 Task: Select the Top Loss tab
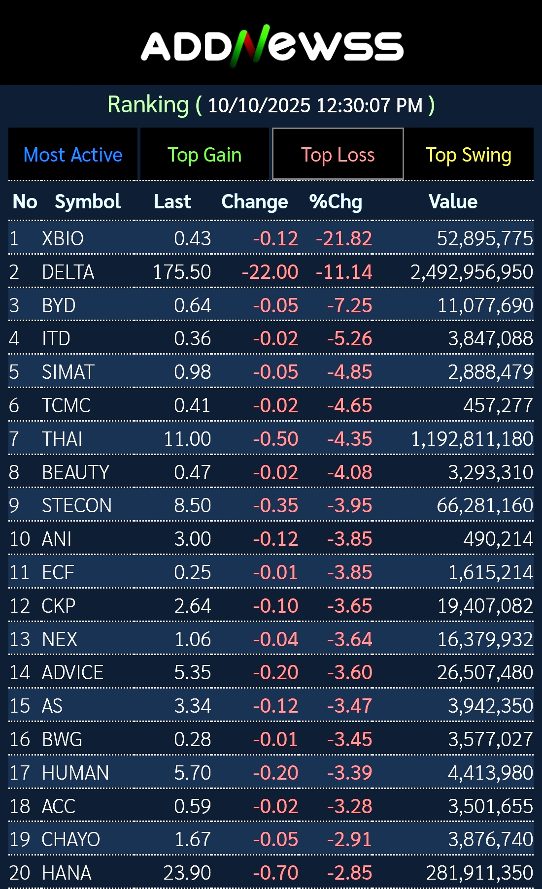338,155
